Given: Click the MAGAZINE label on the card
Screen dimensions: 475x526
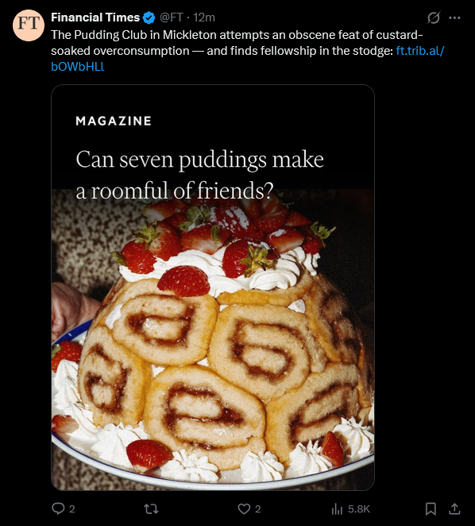Looking at the screenshot, I should pyautogui.click(x=114, y=121).
